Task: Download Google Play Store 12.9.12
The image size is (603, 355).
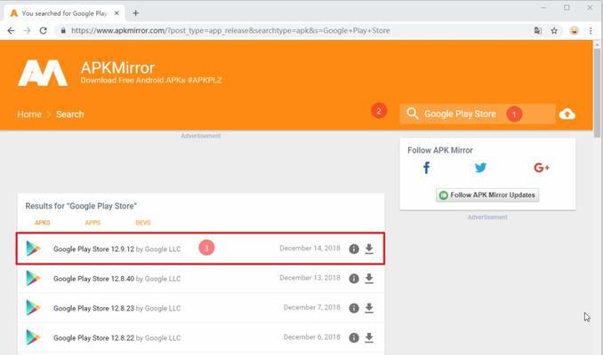Action: [369, 248]
